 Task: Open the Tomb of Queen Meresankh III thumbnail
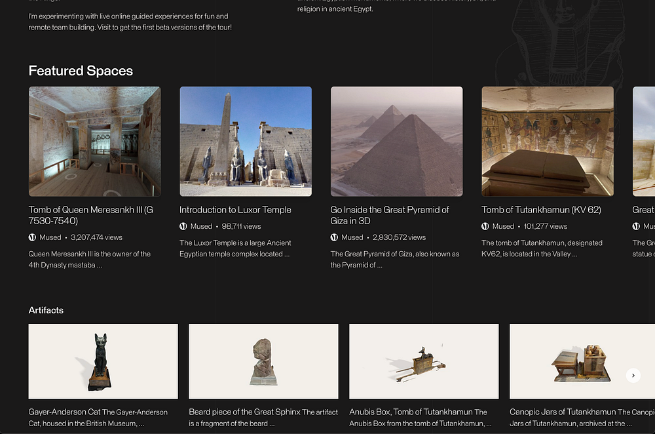pos(95,142)
